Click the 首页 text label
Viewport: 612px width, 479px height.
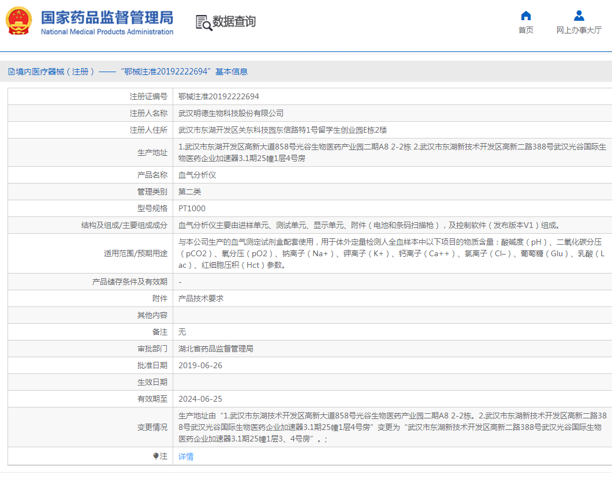pyautogui.click(x=526, y=30)
